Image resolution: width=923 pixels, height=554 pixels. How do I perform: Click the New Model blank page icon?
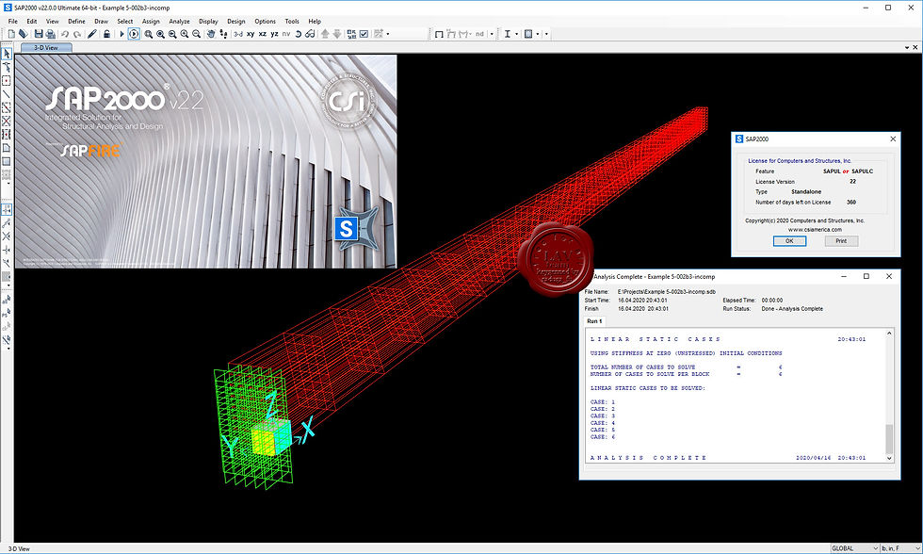[11, 34]
